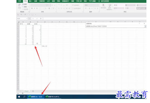Click the Cut scissors icon
This screenshot has width=150, height=103.
pos(23,4)
